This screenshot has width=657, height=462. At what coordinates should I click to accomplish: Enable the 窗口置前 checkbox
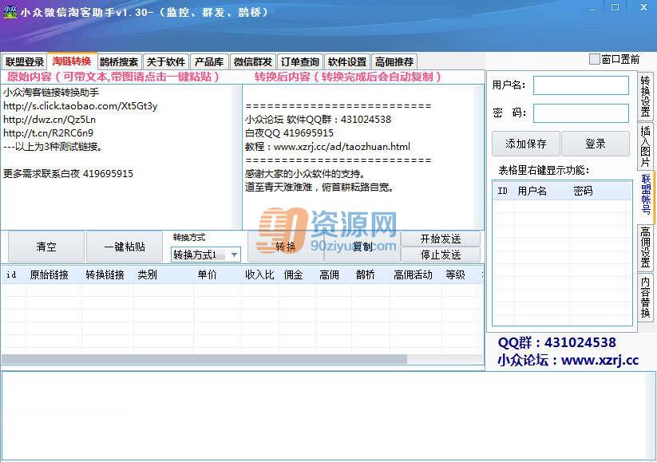click(x=594, y=60)
